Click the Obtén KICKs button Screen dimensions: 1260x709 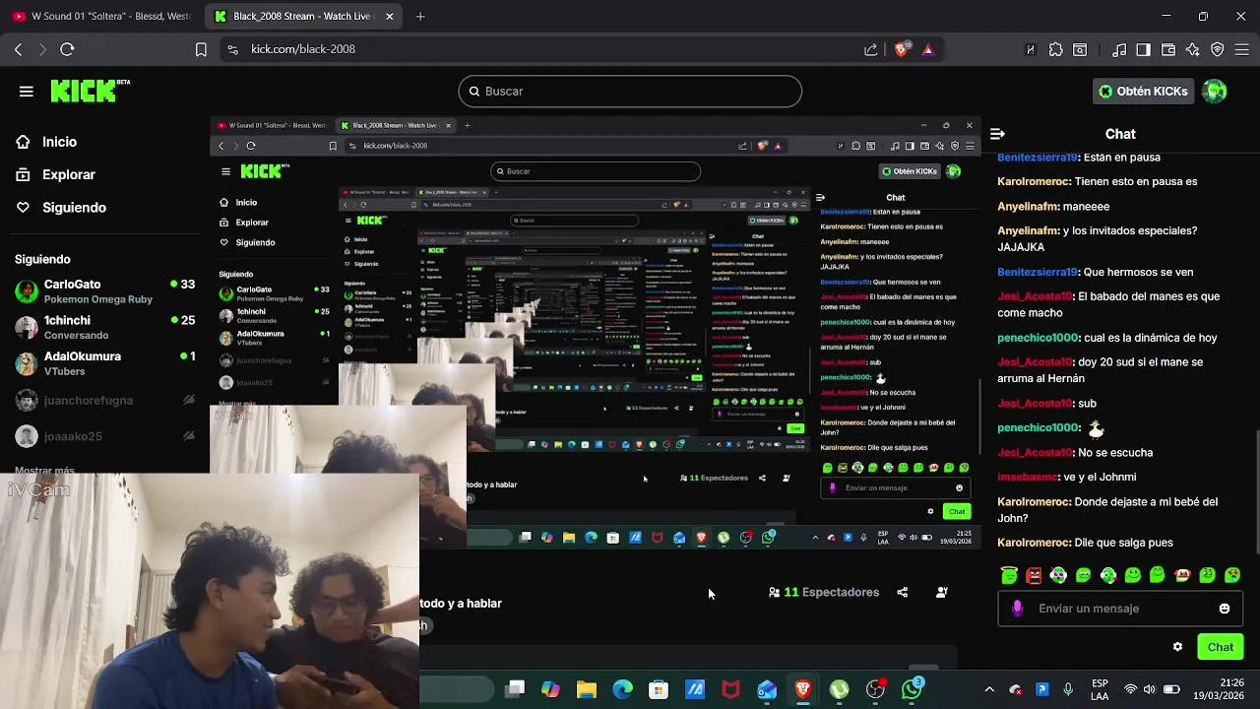[1143, 92]
